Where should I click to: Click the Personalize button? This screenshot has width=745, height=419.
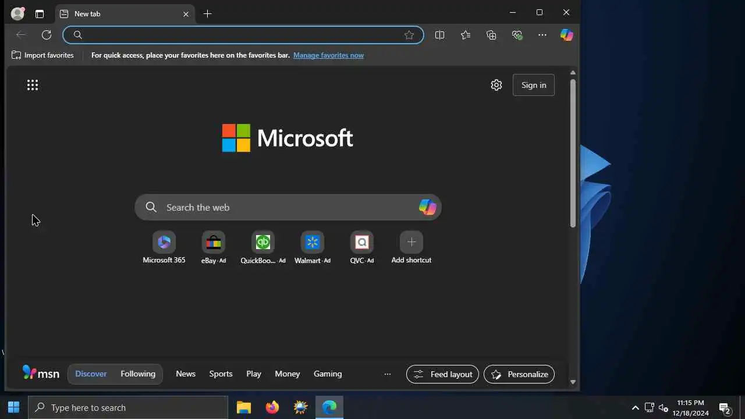pos(519,374)
